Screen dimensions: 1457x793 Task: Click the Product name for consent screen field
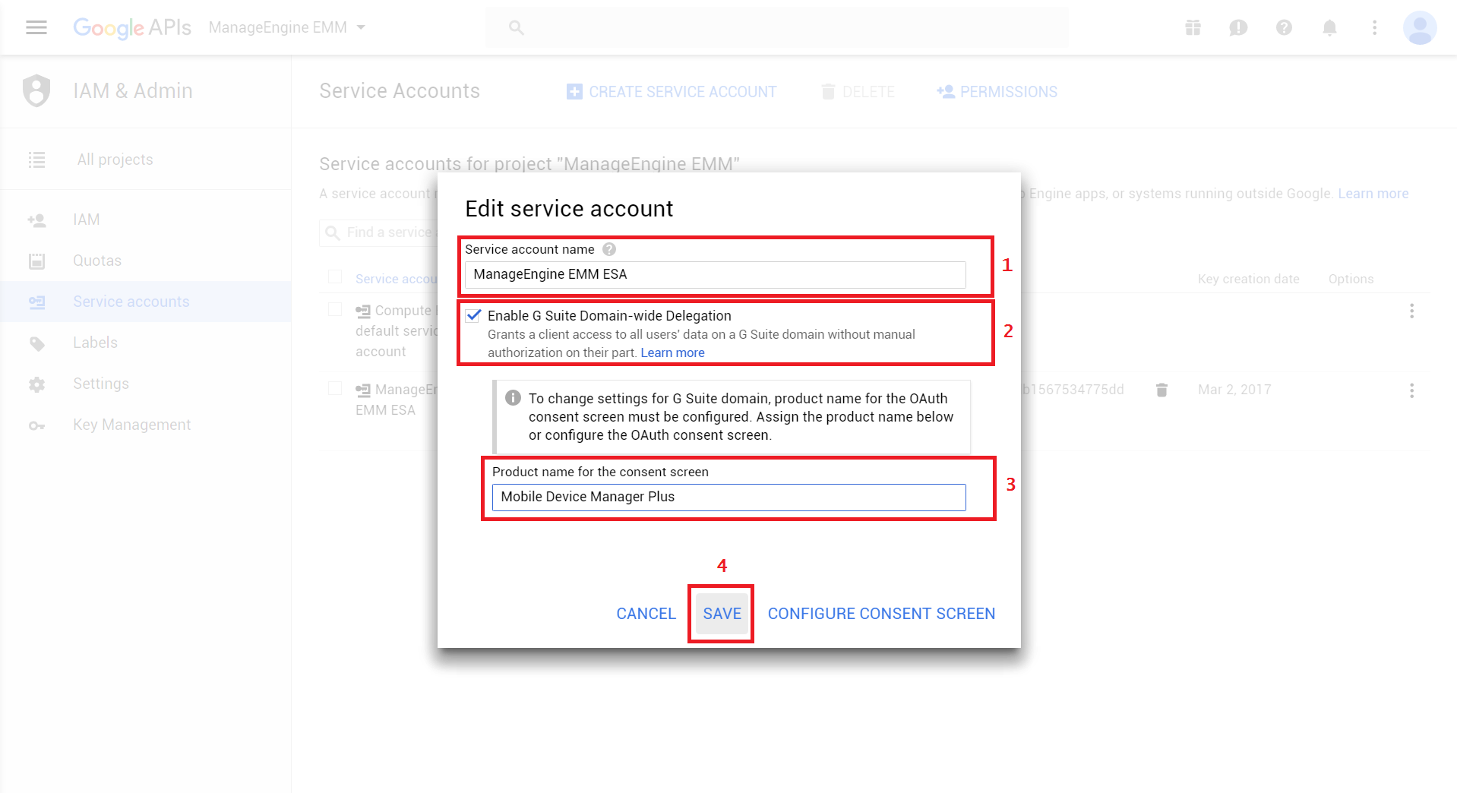coord(728,497)
